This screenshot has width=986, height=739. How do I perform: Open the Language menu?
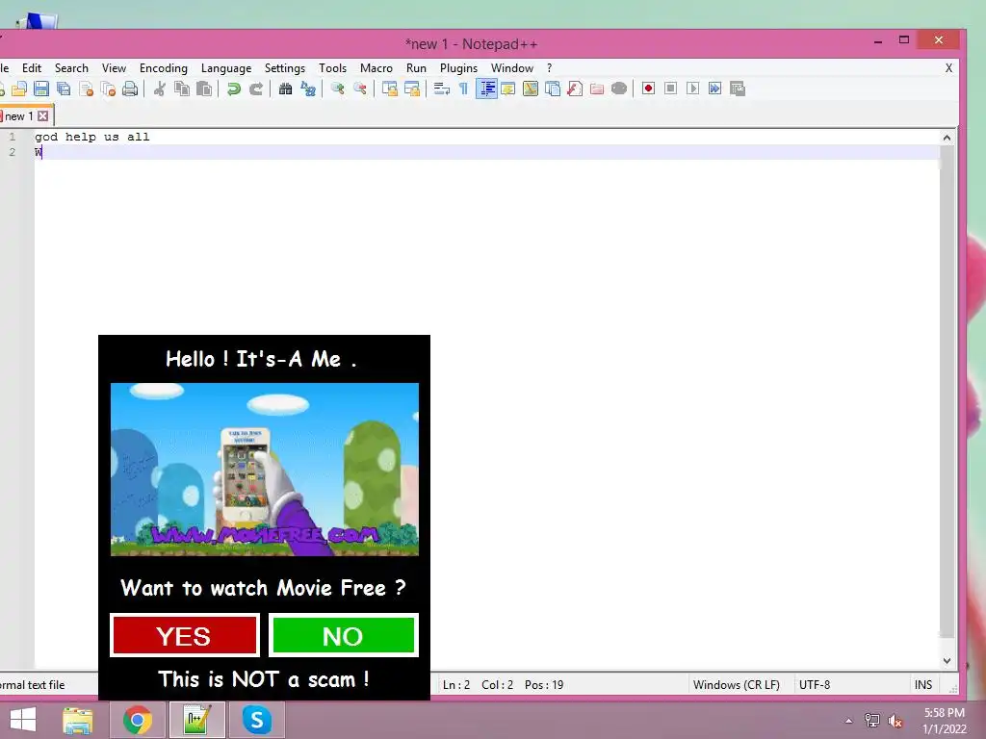click(x=226, y=68)
